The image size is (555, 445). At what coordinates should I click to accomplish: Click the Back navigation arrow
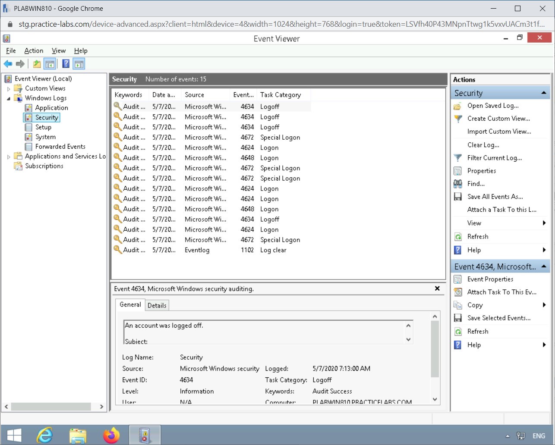click(x=8, y=63)
